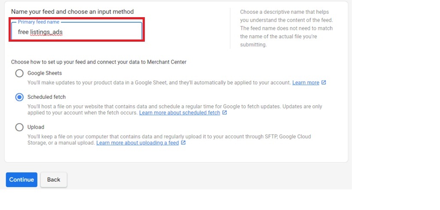Click the floating Primary feed name label

coord(39,22)
